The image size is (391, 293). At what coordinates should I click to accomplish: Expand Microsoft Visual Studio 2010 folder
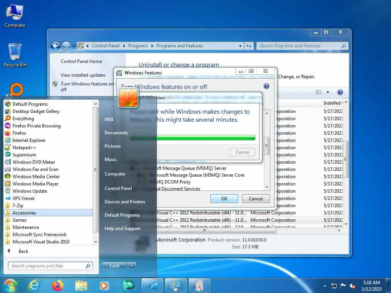point(41,241)
